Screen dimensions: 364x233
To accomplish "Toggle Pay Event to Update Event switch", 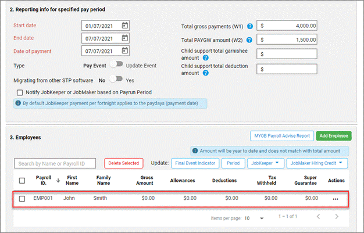I will [117, 64].
